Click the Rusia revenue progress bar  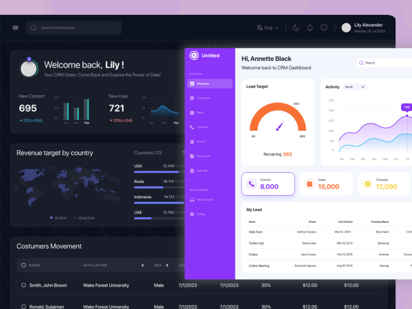click(x=159, y=187)
